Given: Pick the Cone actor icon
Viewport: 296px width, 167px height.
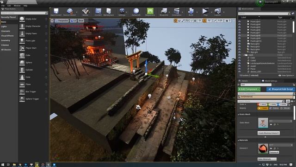Looking at the screenshot, I should tap(22, 77).
